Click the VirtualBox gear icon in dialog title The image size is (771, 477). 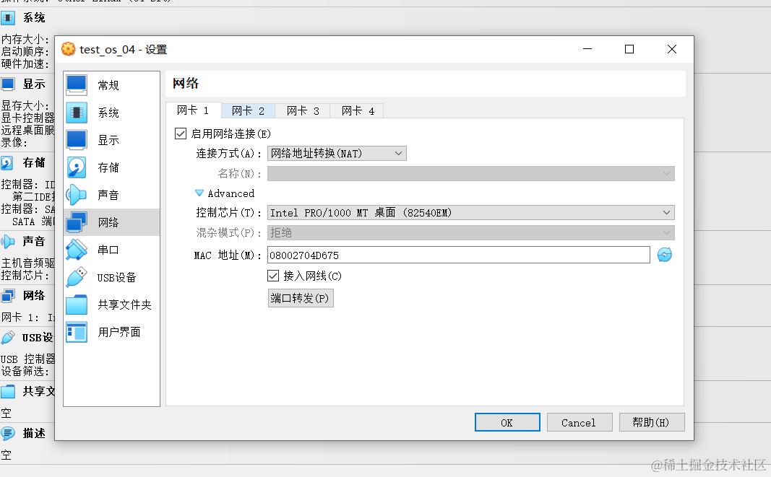point(69,49)
